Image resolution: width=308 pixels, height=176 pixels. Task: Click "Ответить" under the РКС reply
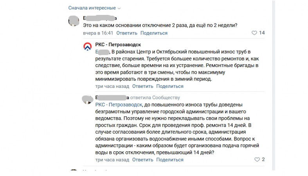pos(142,86)
